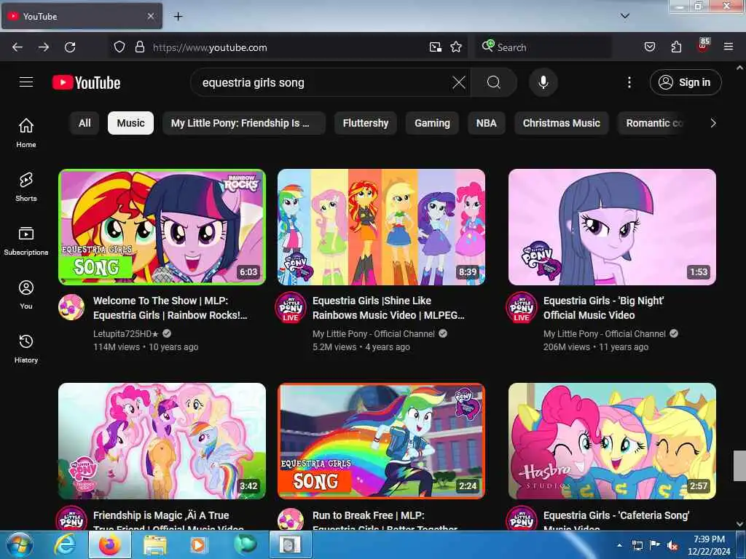Open Shorts in the sidebar
This screenshot has width=746, height=559.
pos(26,187)
